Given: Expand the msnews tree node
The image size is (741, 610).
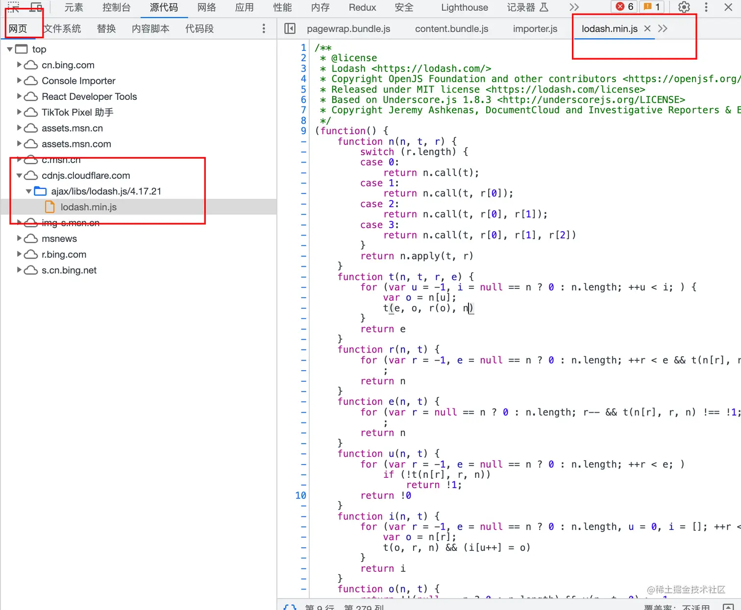Looking at the screenshot, I should [19, 238].
